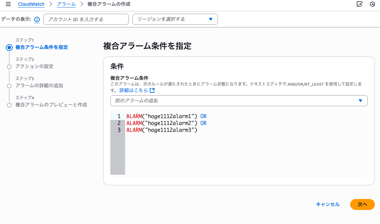Open the CloudWatch home link
This screenshot has height=224, width=380.
point(32,4)
